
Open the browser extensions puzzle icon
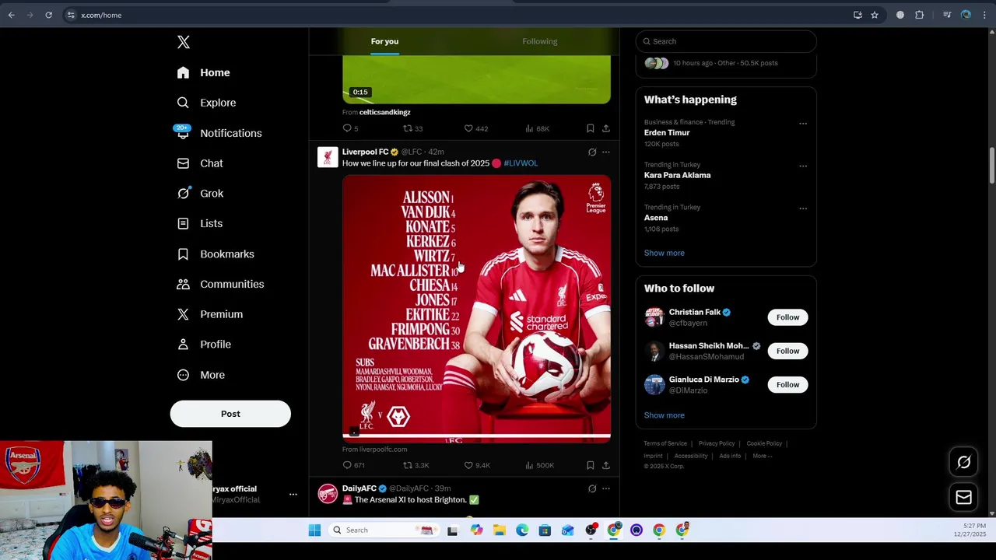(920, 15)
